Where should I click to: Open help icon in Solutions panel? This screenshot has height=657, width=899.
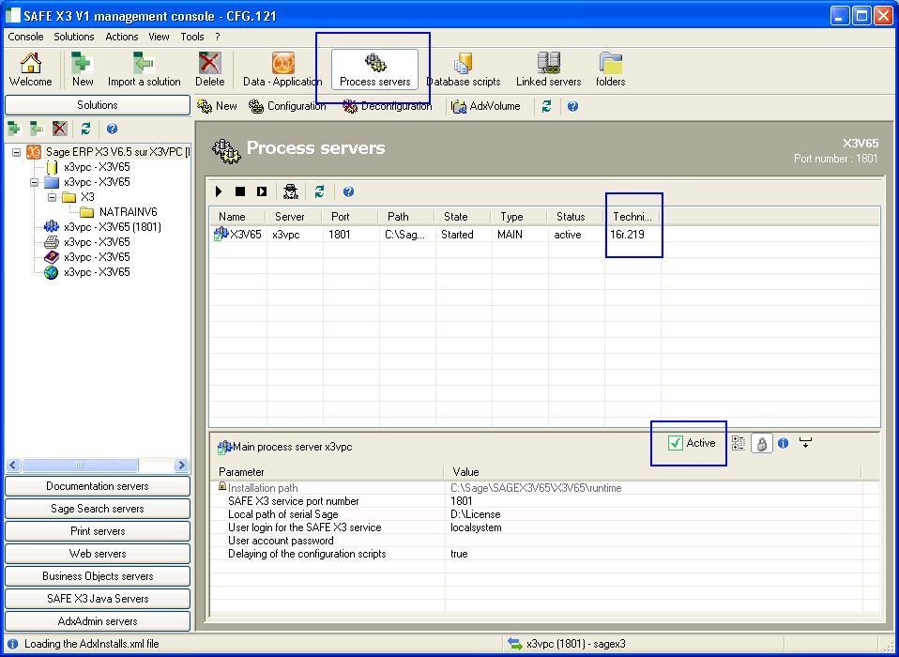pos(112,129)
